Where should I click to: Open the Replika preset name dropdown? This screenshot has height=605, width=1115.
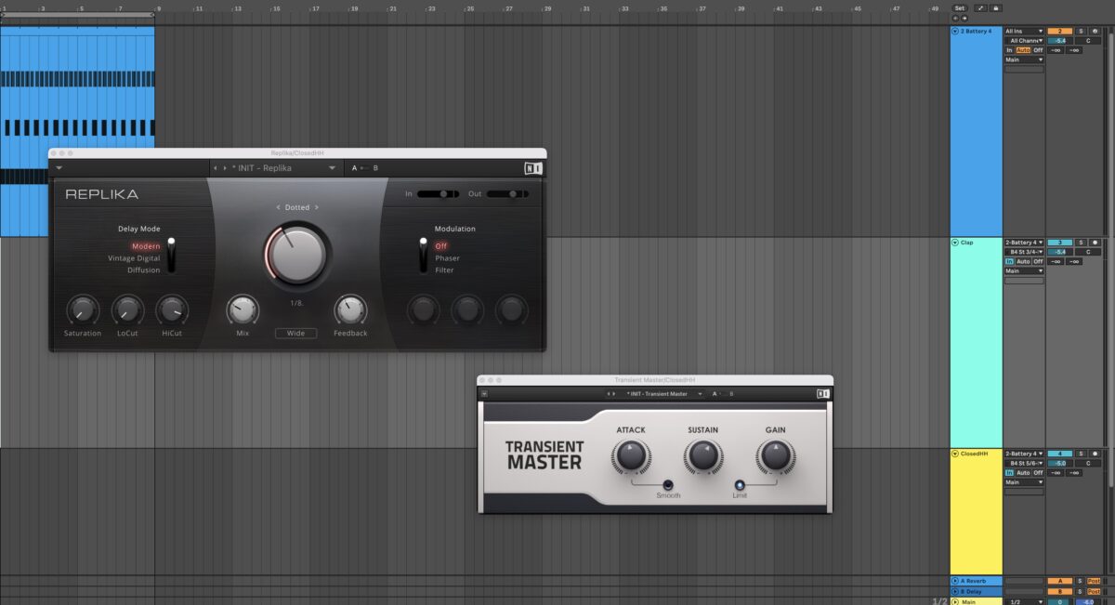pyautogui.click(x=332, y=168)
